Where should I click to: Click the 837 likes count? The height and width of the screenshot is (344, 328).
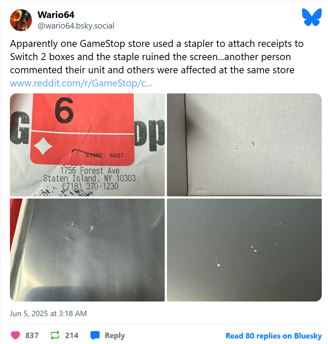click(x=32, y=336)
